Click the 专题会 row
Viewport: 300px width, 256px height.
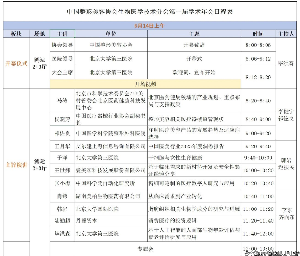point(145,249)
